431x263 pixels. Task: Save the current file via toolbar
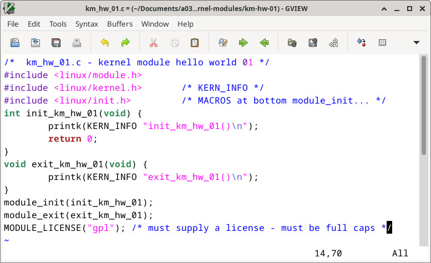tap(36, 43)
